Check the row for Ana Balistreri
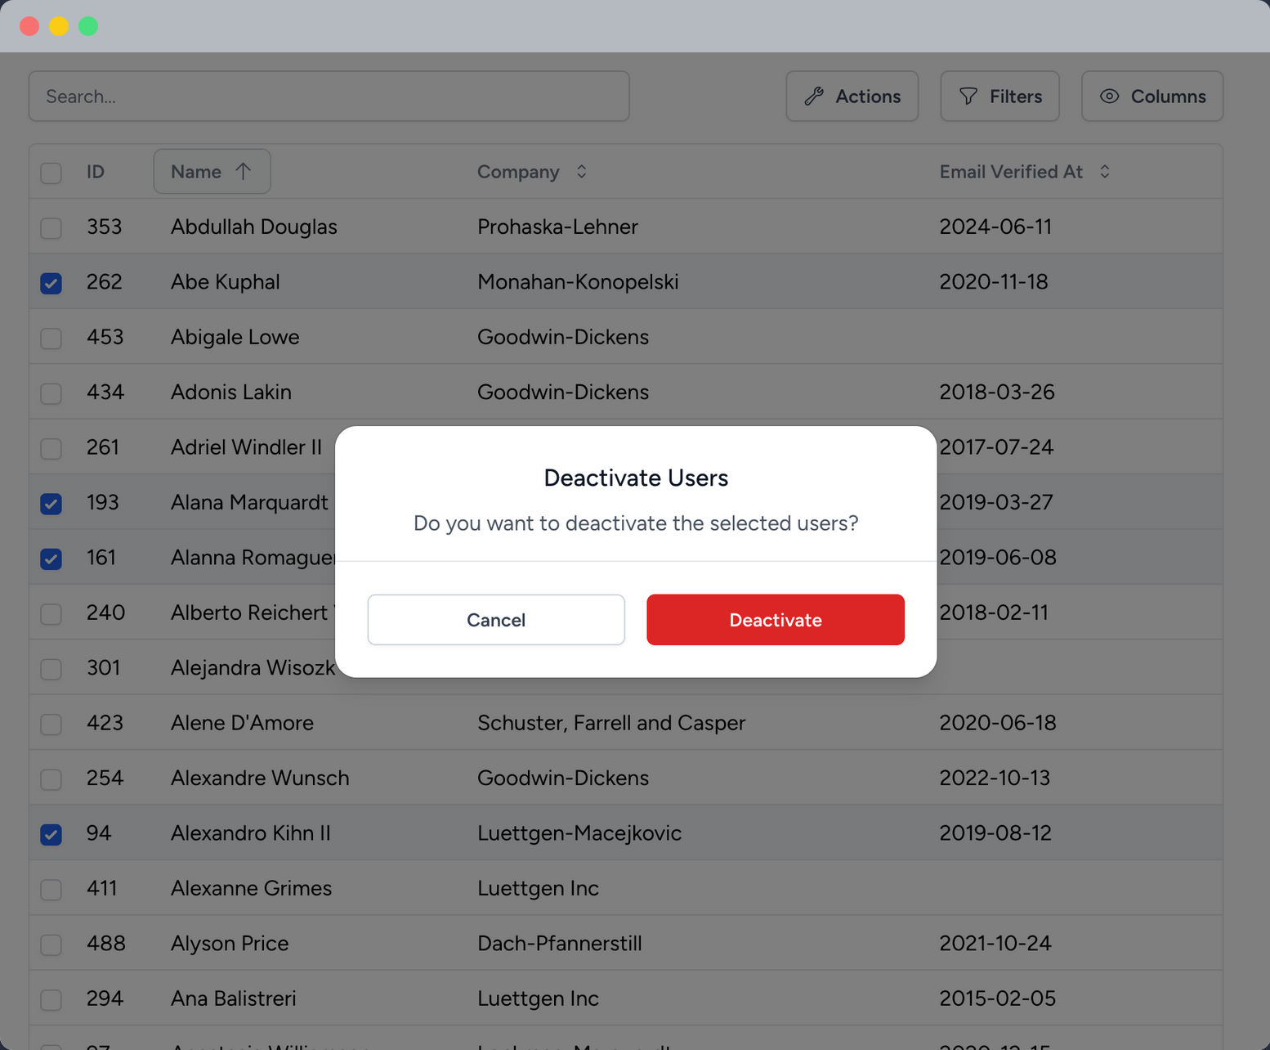 point(51,999)
